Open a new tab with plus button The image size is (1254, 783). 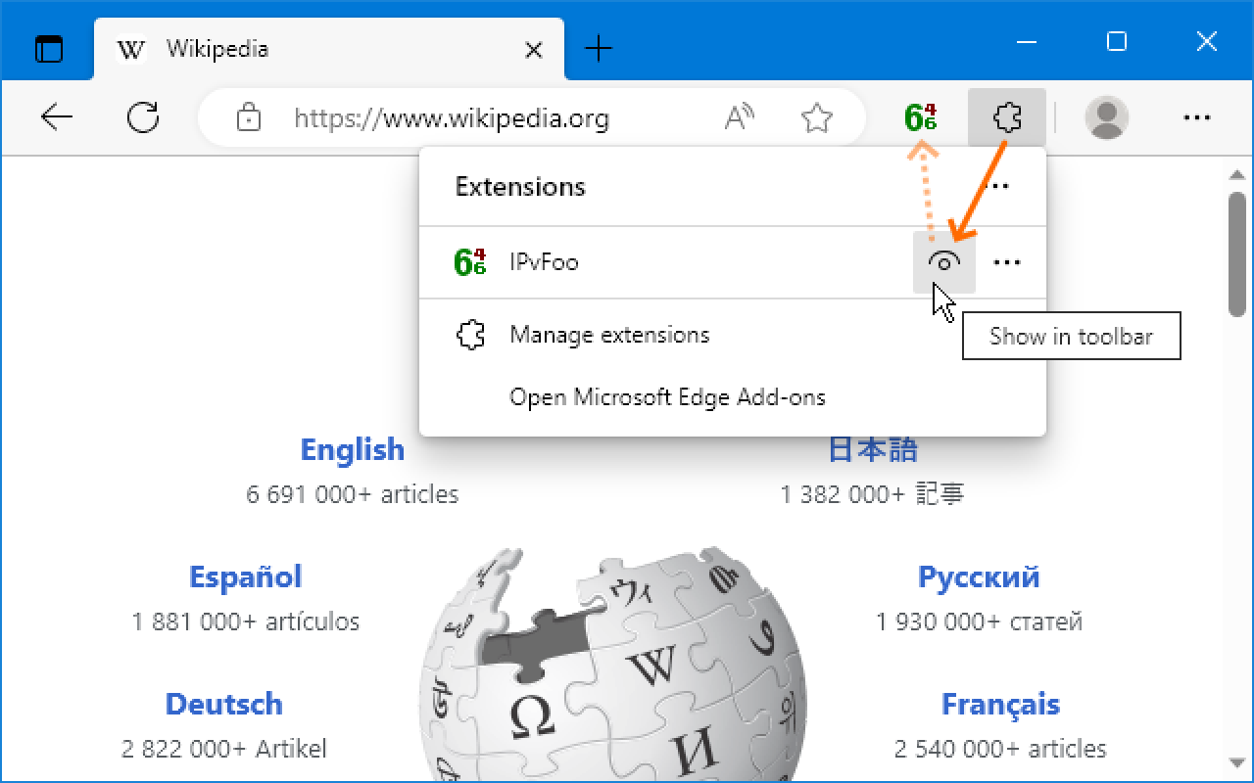click(598, 48)
